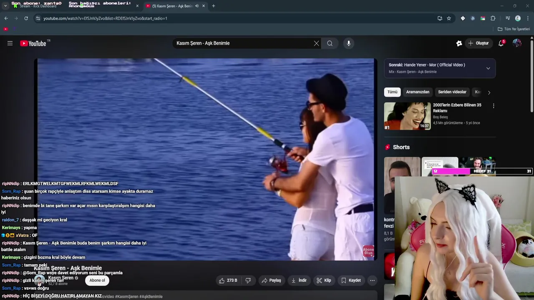Viewport: 534px width, 300px height.
Task: View site information icon in address bar
Action: click(38, 18)
